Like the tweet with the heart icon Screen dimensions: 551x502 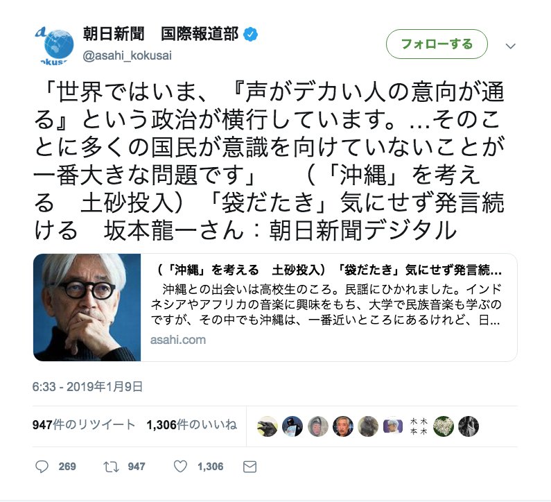pos(180,466)
